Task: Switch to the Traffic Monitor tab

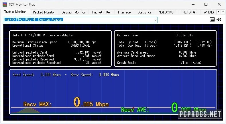Action: pyautogui.click(x=15, y=12)
